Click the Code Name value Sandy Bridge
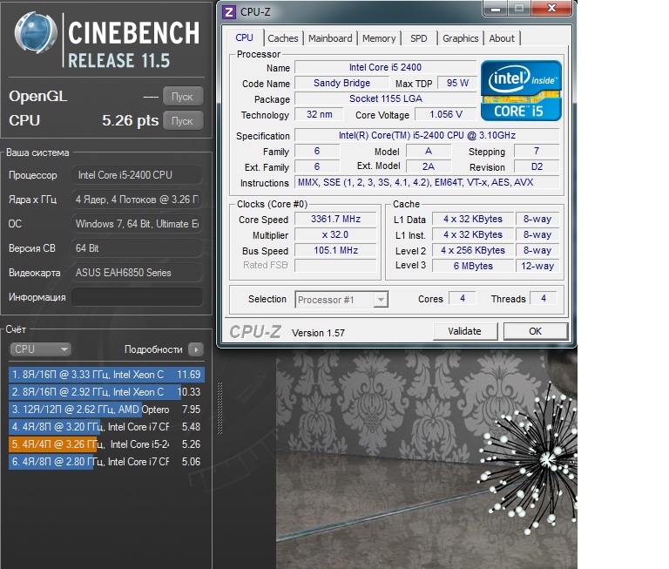 click(341, 83)
